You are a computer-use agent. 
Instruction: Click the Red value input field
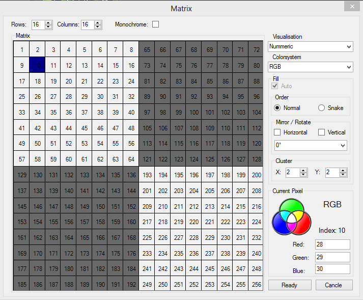332,245
